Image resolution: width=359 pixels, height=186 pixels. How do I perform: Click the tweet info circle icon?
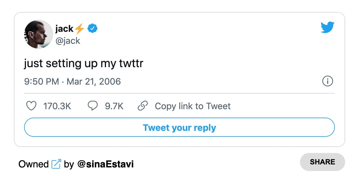click(x=327, y=81)
